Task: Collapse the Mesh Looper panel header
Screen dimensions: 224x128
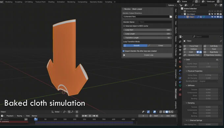Action: click(123, 9)
